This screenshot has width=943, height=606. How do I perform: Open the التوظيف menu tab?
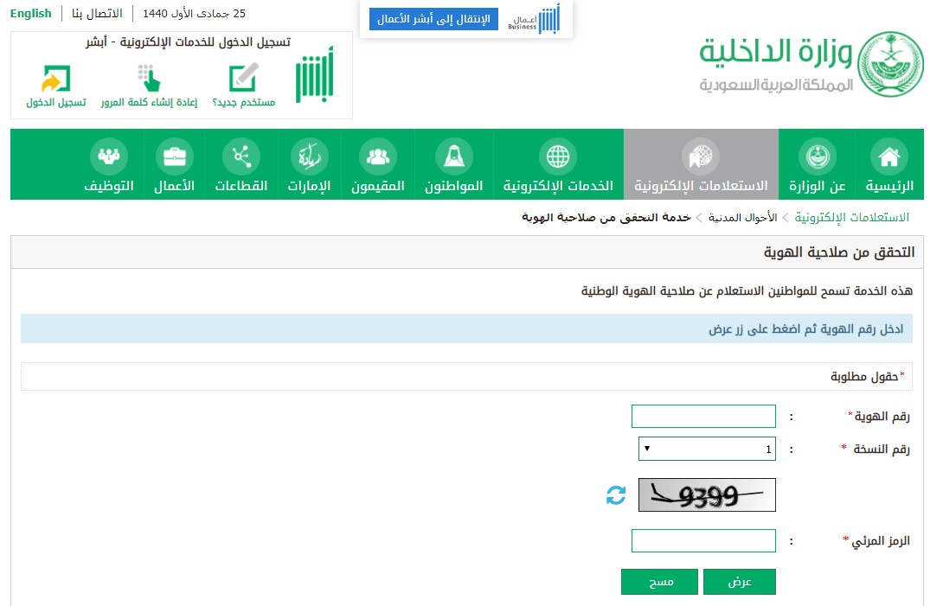click(x=109, y=164)
